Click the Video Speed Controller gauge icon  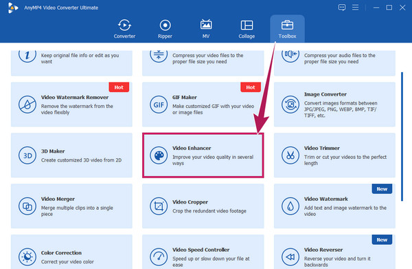coord(159,257)
